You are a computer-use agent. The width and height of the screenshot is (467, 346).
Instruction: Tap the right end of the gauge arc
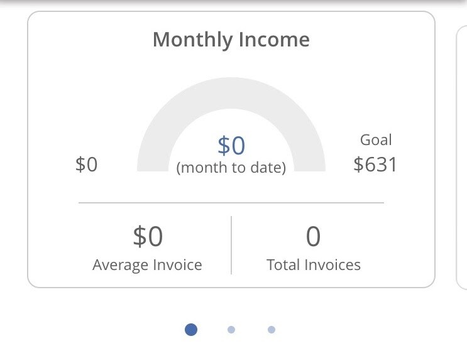click(309, 163)
